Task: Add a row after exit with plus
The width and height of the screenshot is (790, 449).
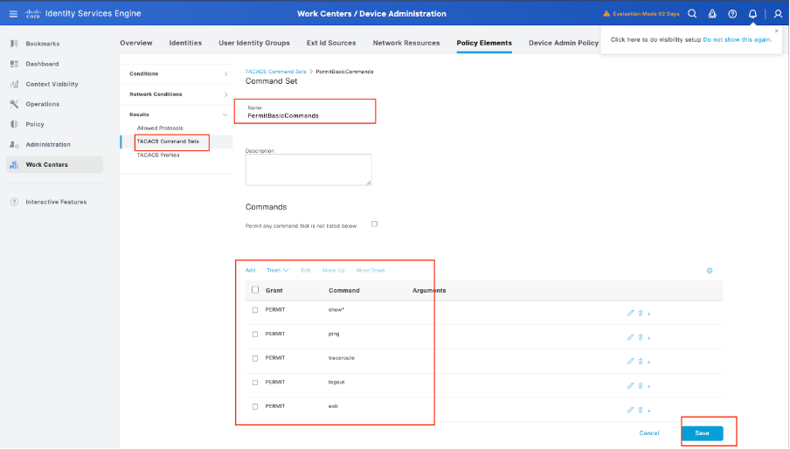Action: point(649,411)
